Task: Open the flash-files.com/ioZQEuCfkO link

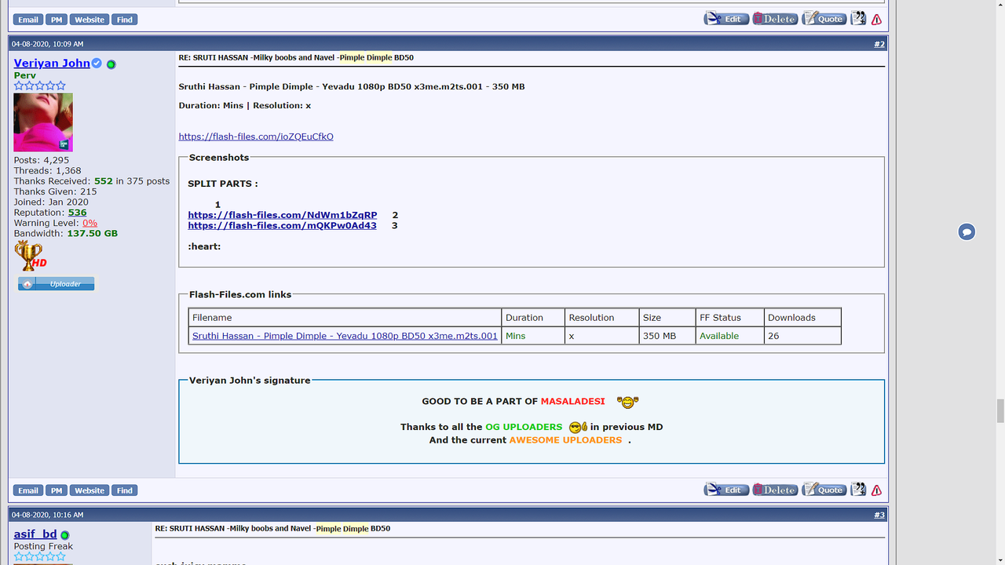Action: click(x=256, y=137)
